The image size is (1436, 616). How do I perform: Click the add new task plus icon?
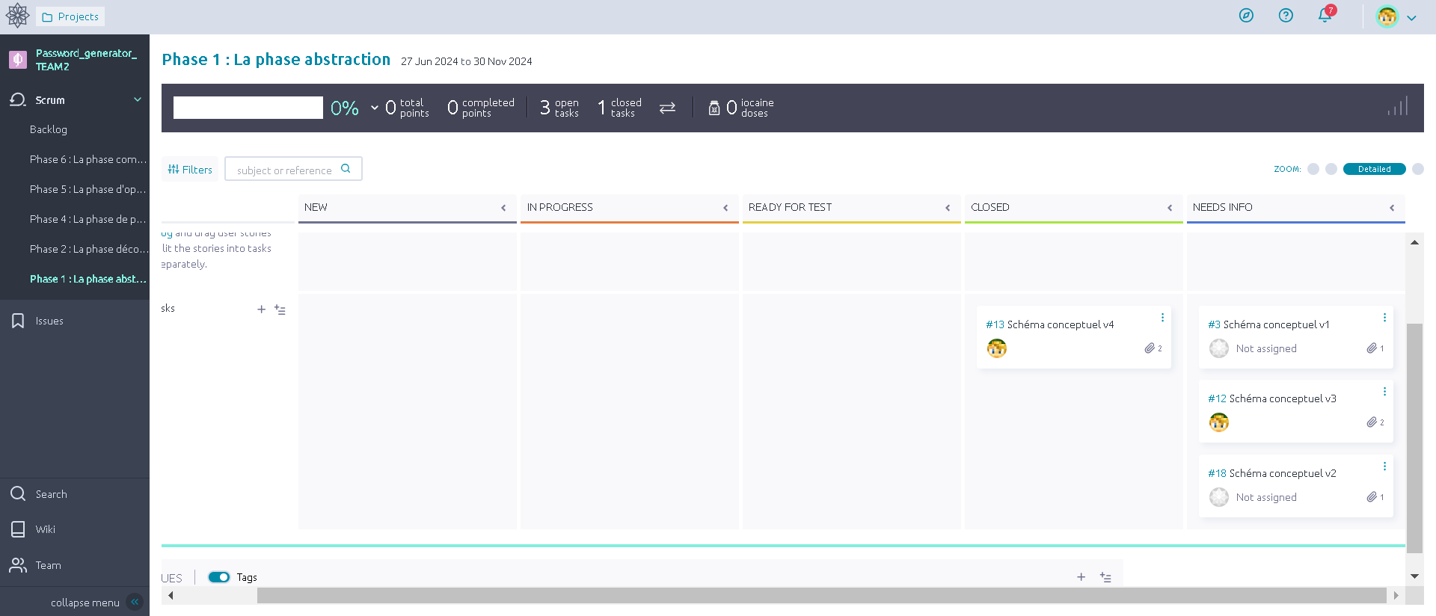(261, 309)
